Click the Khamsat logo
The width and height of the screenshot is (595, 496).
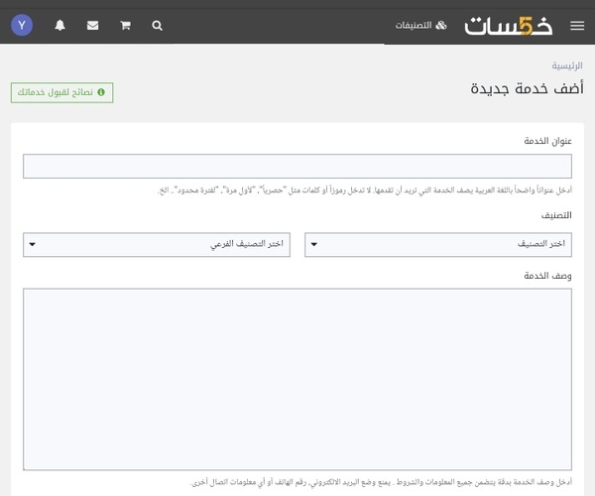click(511, 25)
